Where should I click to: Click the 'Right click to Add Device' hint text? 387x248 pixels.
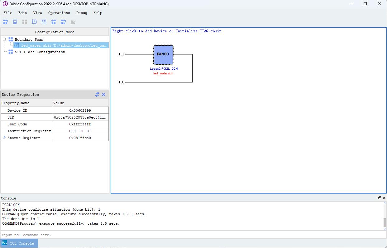click(167, 31)
